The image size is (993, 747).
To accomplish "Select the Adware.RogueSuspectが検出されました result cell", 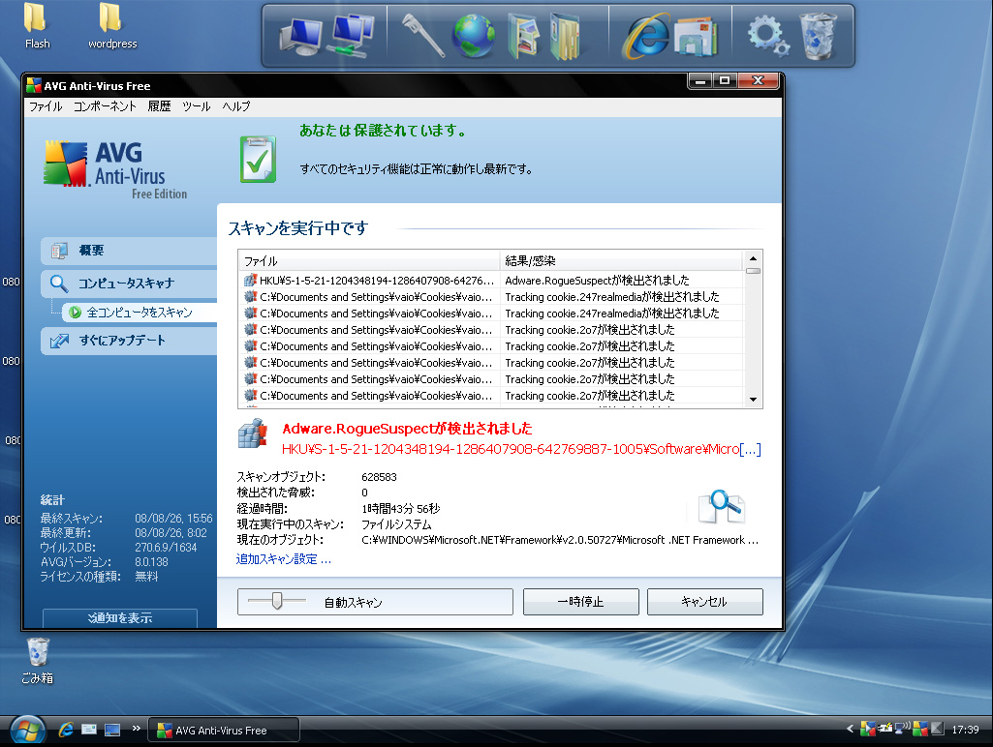I will (x=597, y=281).
